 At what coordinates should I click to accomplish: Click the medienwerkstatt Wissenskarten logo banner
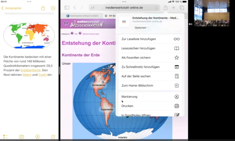tap(88, 24)
